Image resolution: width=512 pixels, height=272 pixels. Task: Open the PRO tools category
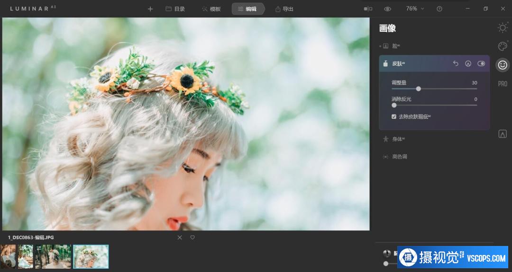click(x=503, y=84)
